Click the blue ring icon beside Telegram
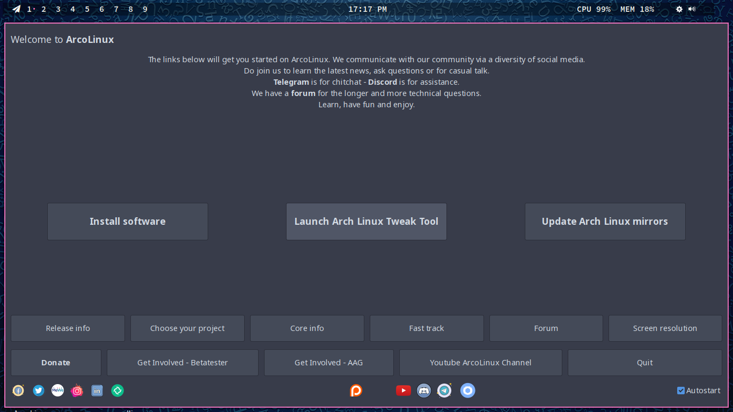This screenshot has height=412, width=733. click(468, 391)
